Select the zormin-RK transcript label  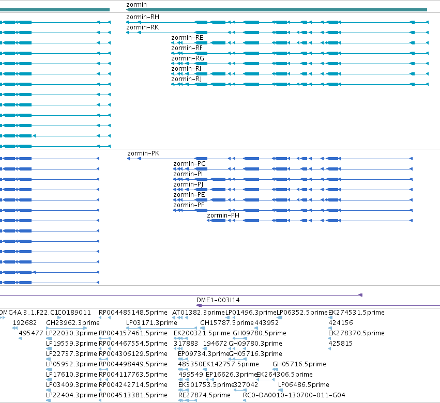click(x=142, y=27)
